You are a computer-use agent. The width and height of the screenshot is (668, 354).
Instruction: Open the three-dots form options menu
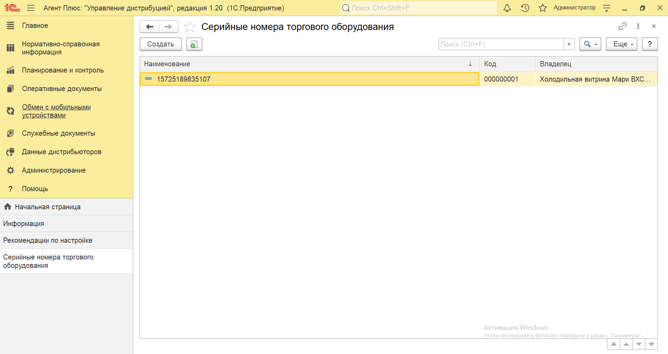coord(638,26)
